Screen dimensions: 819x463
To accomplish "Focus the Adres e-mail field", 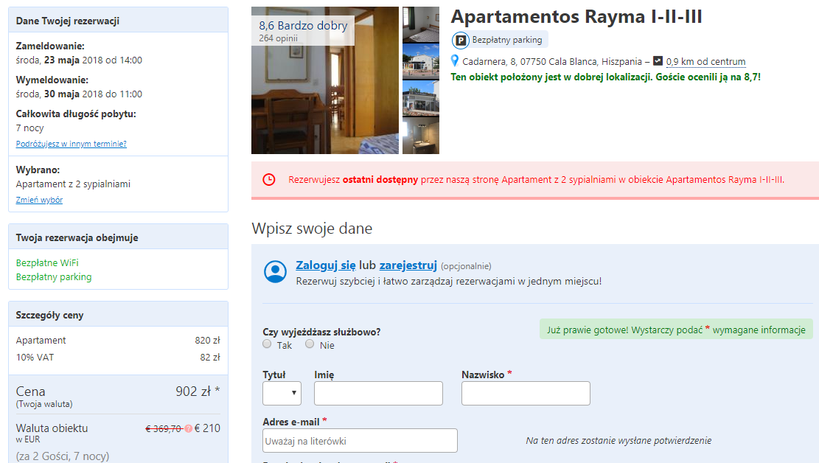I will (360, 441).
